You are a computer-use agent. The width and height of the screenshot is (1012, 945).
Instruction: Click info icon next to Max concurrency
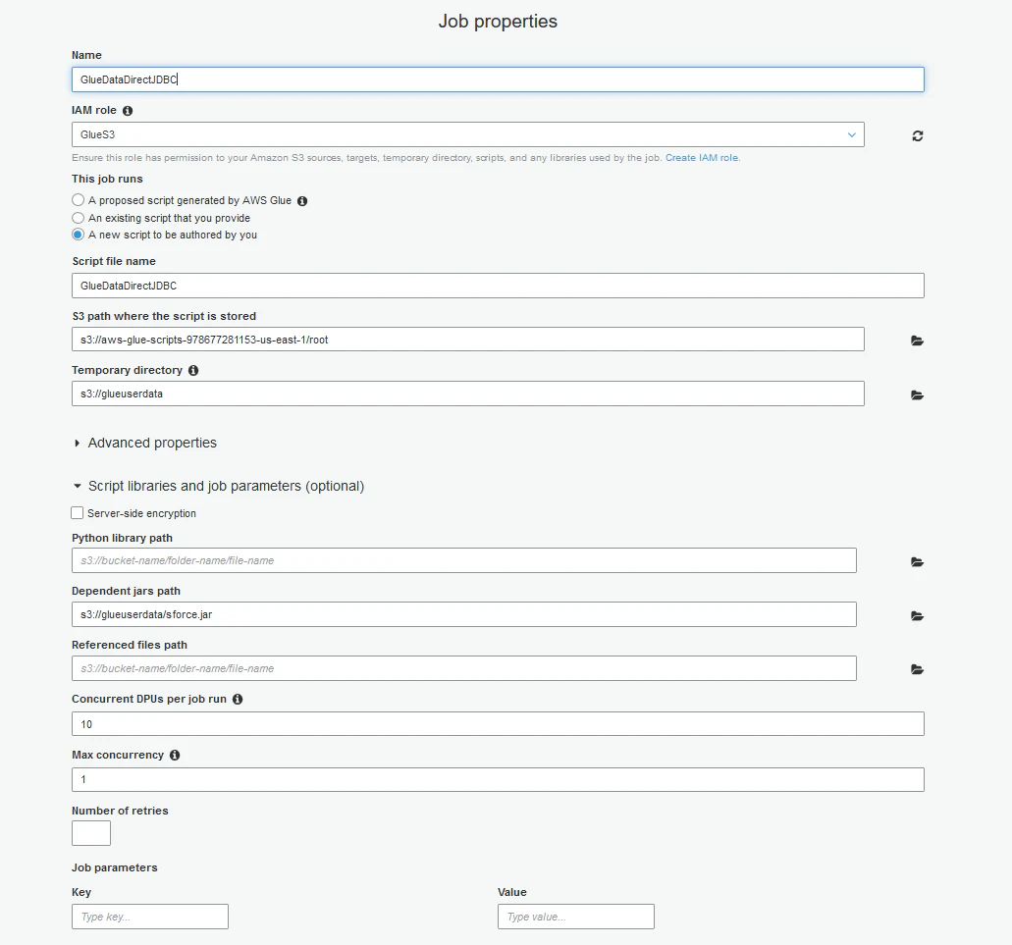(175, 756)
